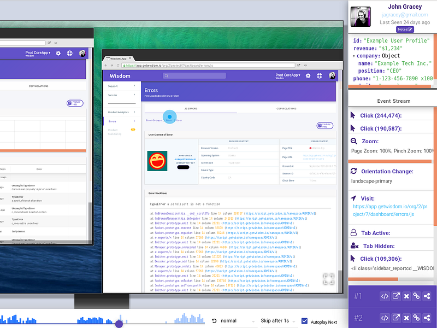Close the Wisdom App browser tab
Screen dimensions: 437x328
pos(130,58)
